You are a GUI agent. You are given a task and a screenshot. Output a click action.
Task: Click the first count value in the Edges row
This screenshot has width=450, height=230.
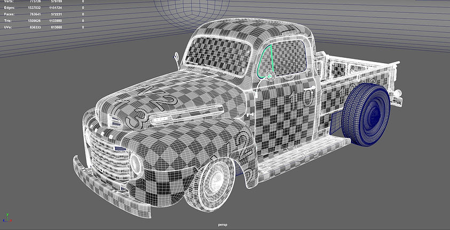(34, 8)
